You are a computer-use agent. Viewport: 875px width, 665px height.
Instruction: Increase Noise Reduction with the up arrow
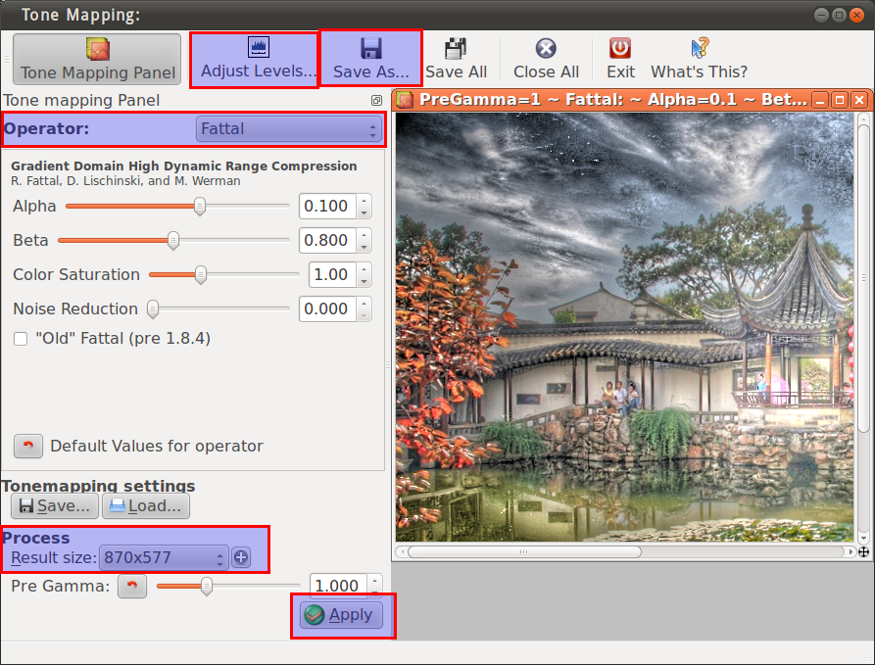[x=364, y=304]
